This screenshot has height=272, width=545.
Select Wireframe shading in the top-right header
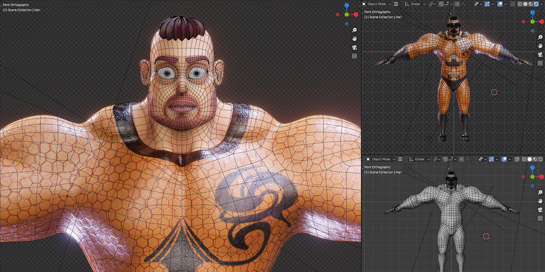[520, 4]
